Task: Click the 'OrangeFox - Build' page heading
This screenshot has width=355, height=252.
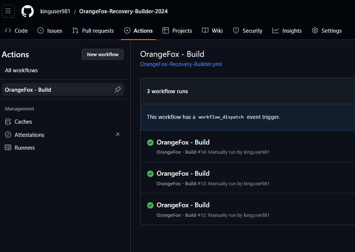Action: [x=172, y=54]
